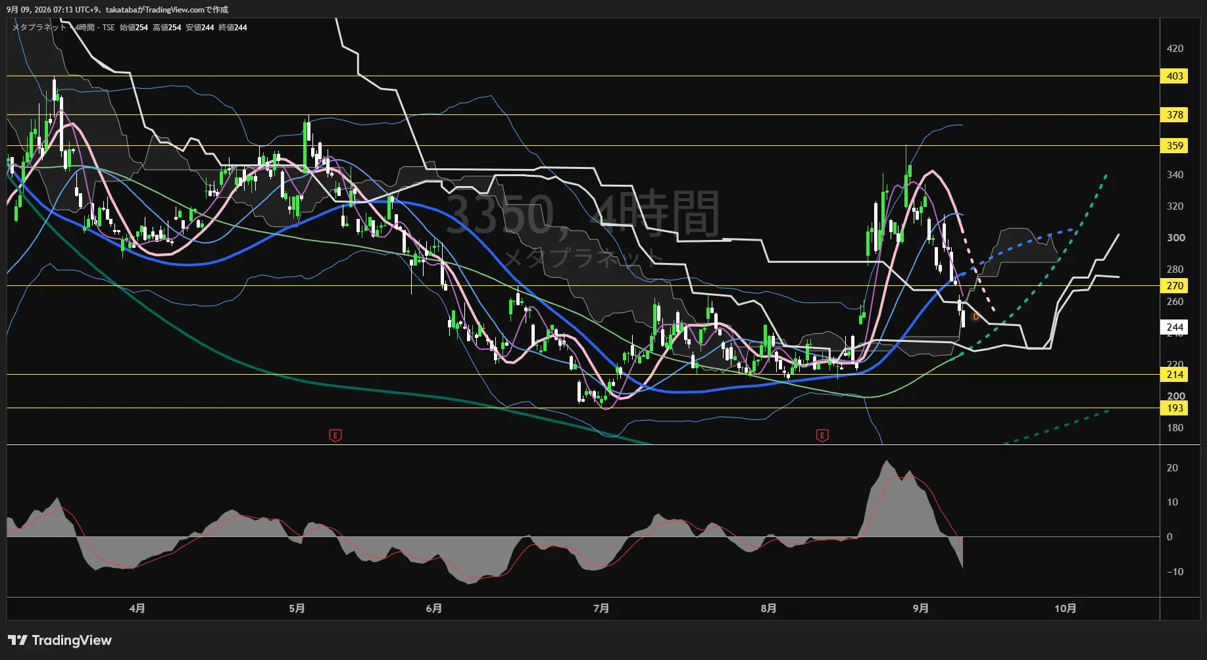Image resolution: width=1207 pixels, height=660 pixels.
Task: Click the 6月 time axis label
Action: pyautogui.click(x=433, y=609)
